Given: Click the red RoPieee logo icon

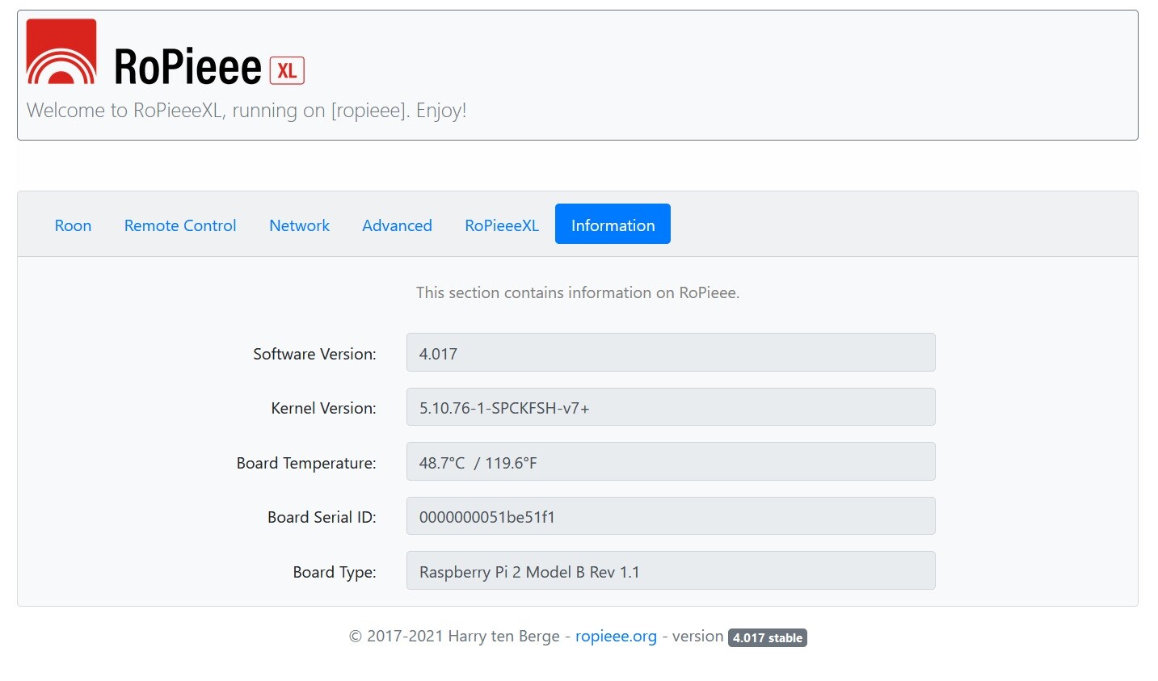Looking at the screenshot, I should pos(61,52).
